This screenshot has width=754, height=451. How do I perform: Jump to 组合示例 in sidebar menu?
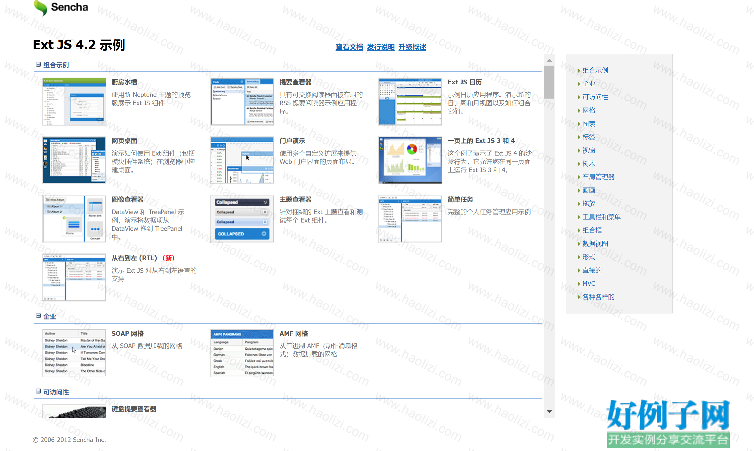pyautogui.click(x=595, y=70)
